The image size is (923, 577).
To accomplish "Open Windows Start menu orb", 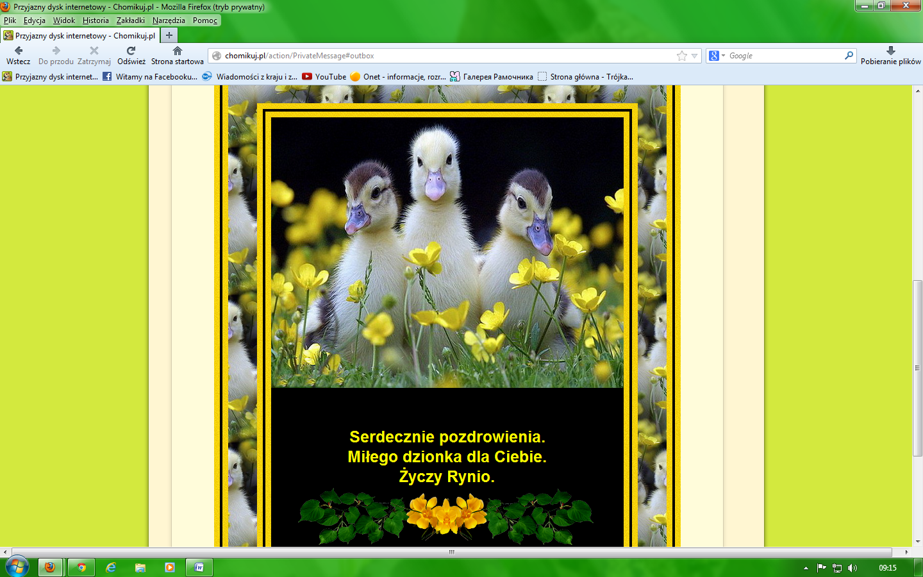I will tap(17, 567).
